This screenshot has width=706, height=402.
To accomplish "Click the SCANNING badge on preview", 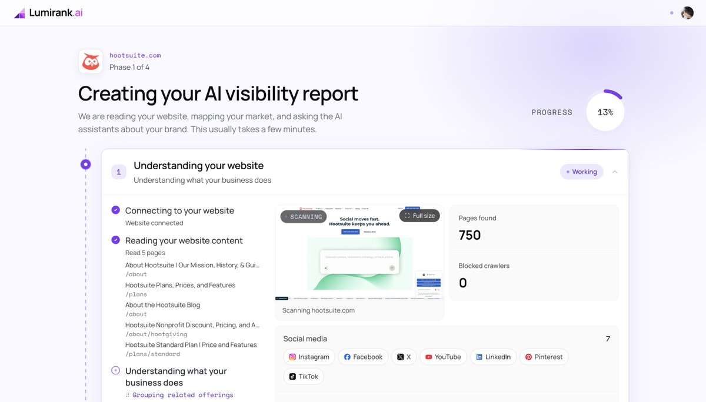I will click(302, 217).
